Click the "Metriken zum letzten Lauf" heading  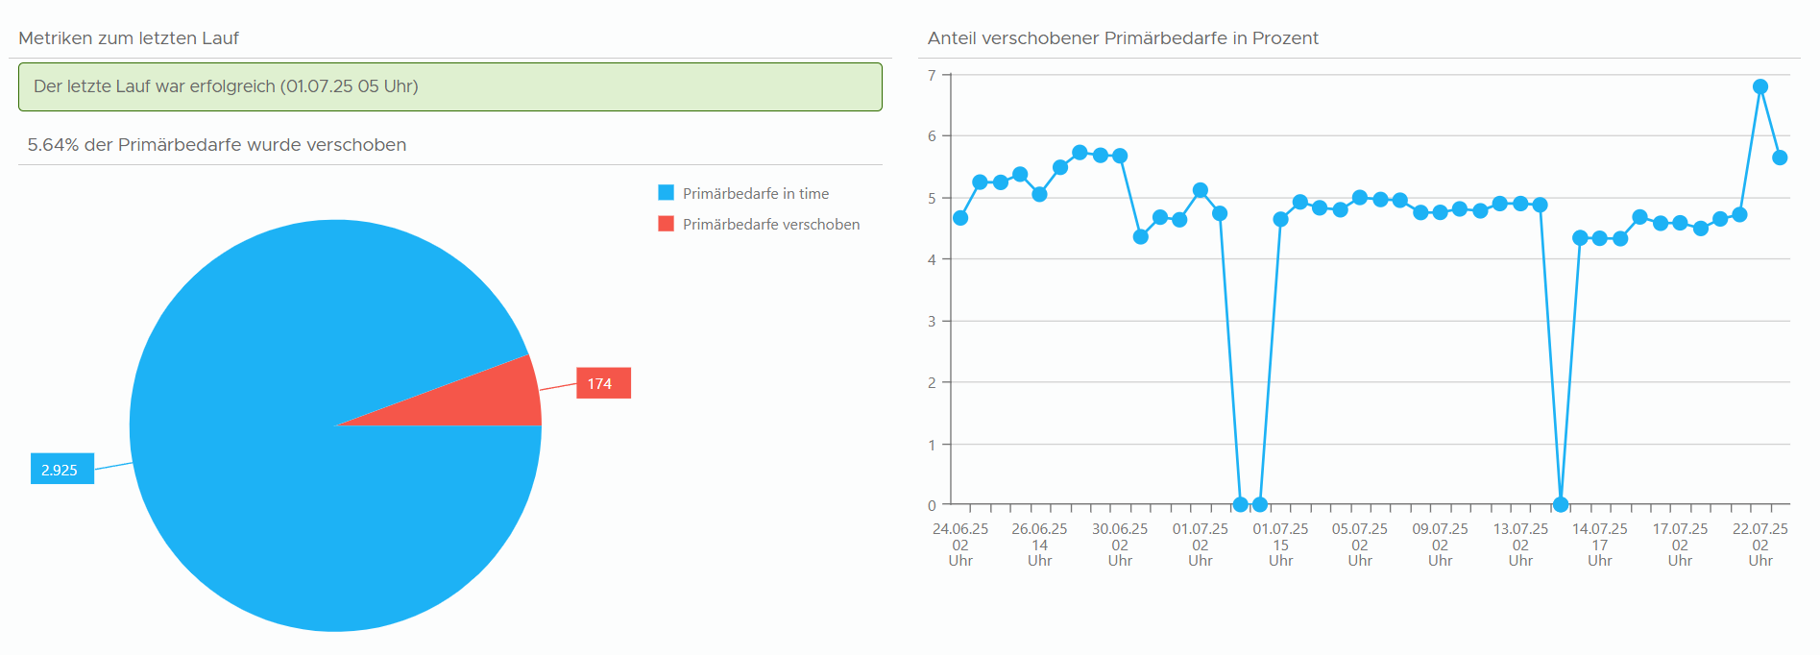129,38
